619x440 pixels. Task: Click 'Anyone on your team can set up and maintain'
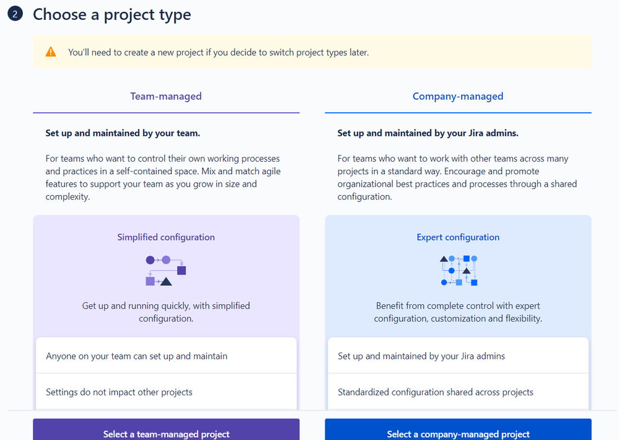coord(165,355)
